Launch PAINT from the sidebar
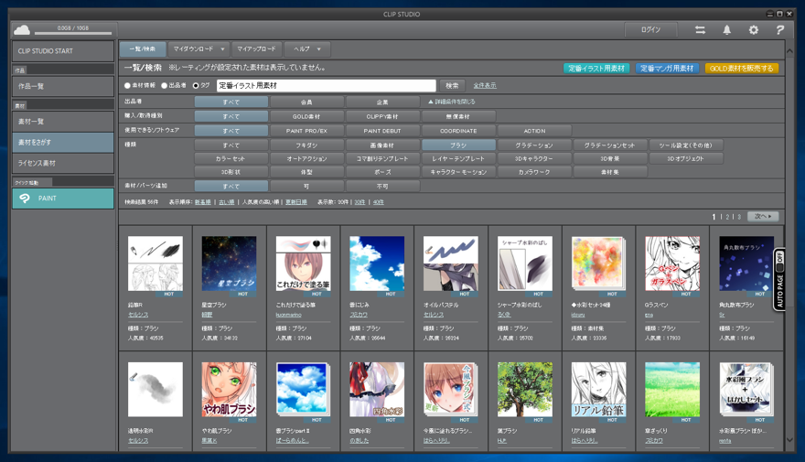Screen dimensions: 805x462 62,199
